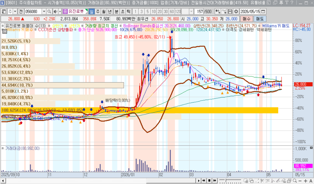The height and width of the screenshot is (184, 314).
Task: Click the 매도 sell button
Action: tap(260, 19)
